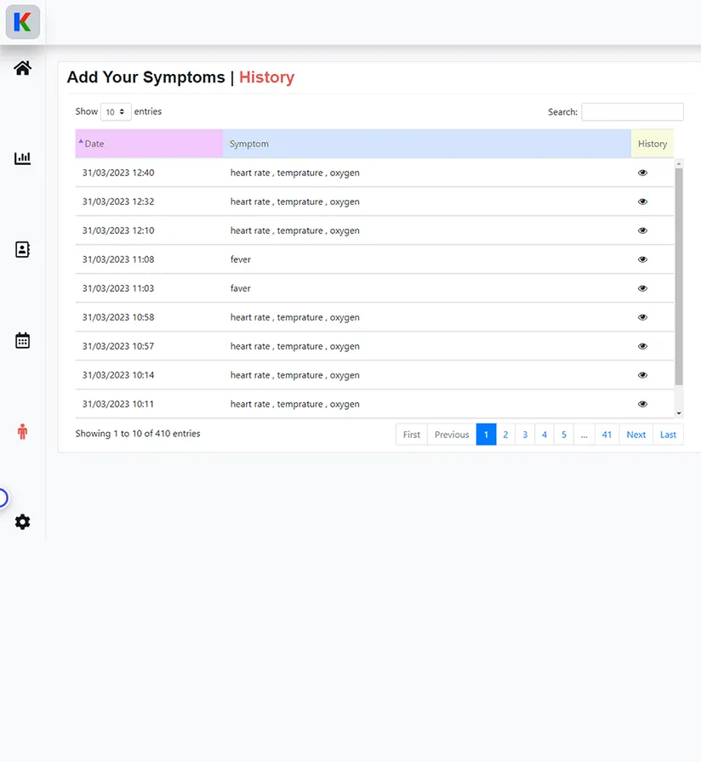This screenshot has width=701, height=762.
Task: Switch to the History view
Action: click(266, 77)
